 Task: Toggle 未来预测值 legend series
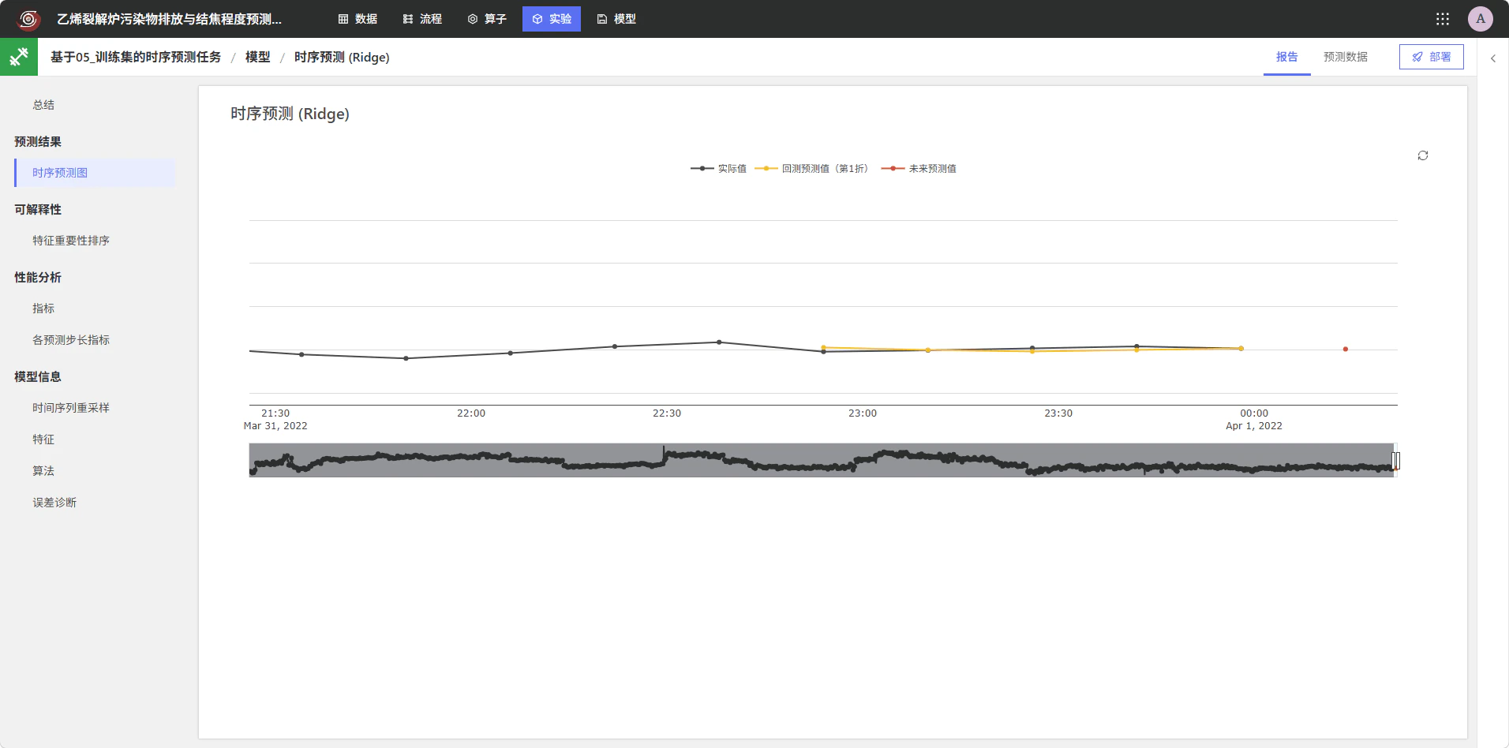919,168
